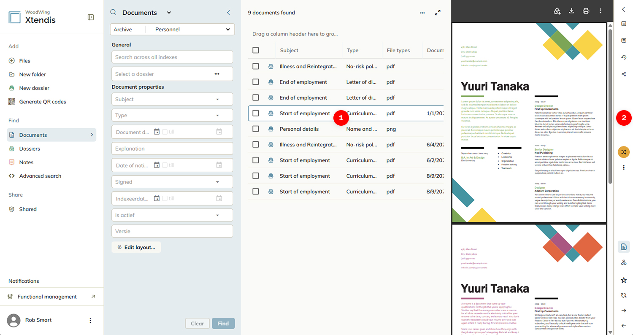Click the refresh icon in the right sidebar
The width and height of the screenshot is (633, 335).
point(624,295)
